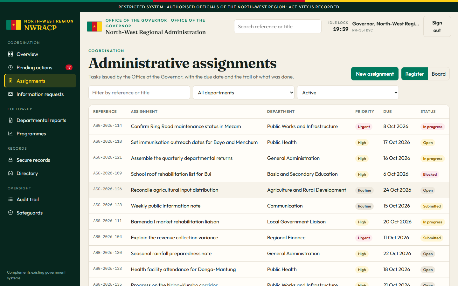Click the Submitted status for ASG-2026-128

pos(432,206)
